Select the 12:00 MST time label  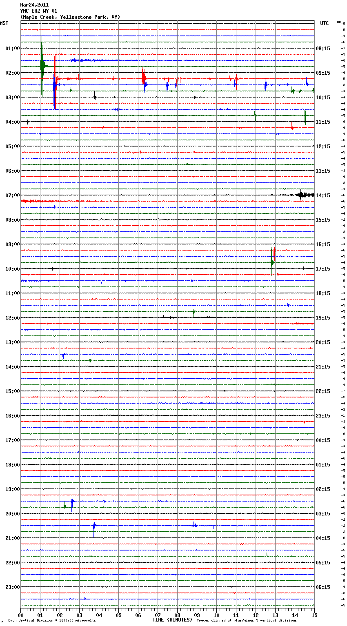pyautogui.click(x=13, y=318)
